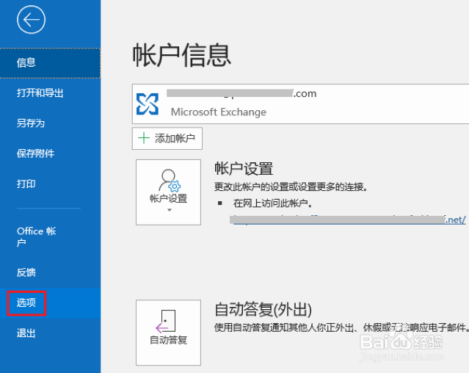Click the 帐户设置 person-gear icon
Viewport: 469px width, 373px height.
[170, 181]
